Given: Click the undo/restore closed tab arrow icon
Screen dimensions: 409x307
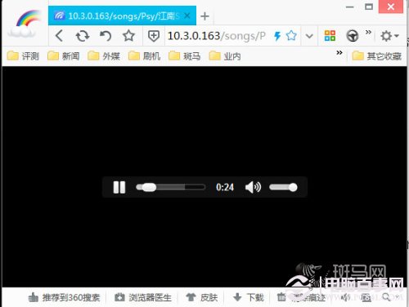Looking at the screenshot, I should pos(106,36).
